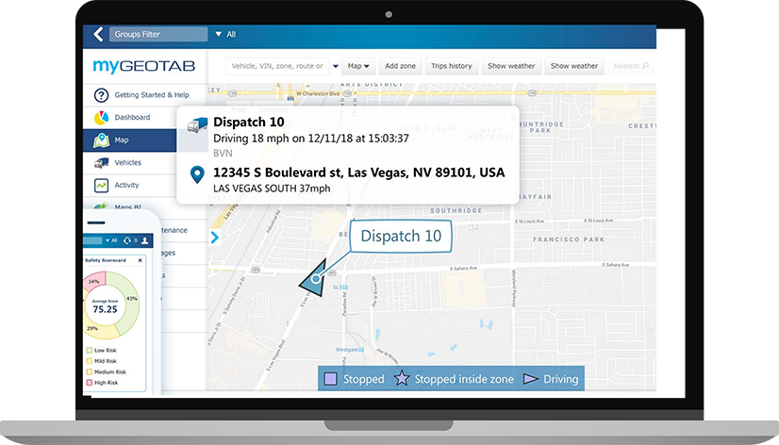Screen dimensions: 779x445
Task: Click the location pin icon beside the address
Action: pyautogui.click(x=197, y=174)
